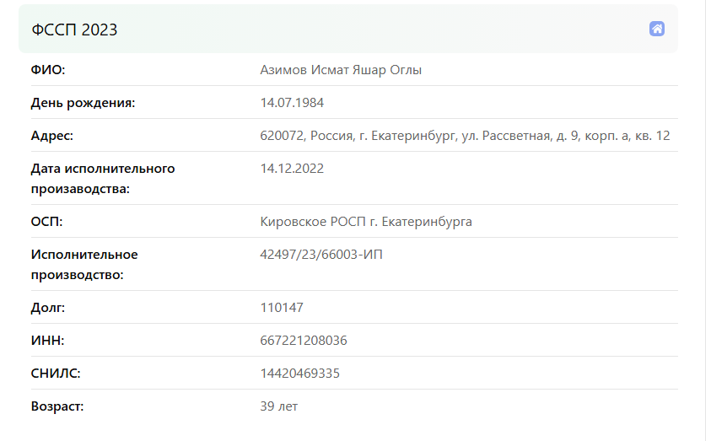Select the Адрес field label
This screenshot has width=711, height=441.
tap(52, 136)
